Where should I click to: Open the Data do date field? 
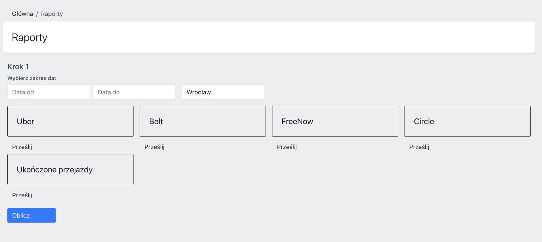[x=134, y=92]
